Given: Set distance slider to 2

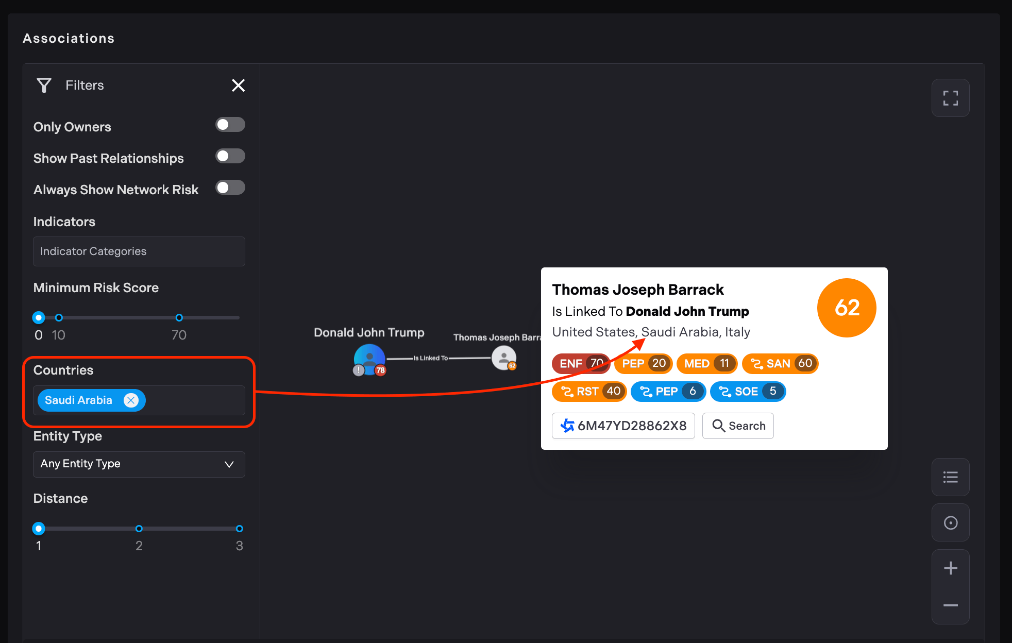Looking at the screenshot, I should 139,529.
